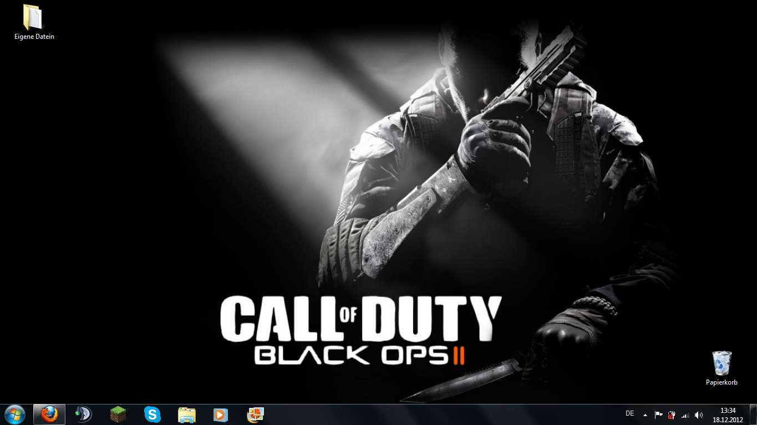757x425 pixels.
Task: Switch to the Firefox browser window
Action: pos(49,414)
